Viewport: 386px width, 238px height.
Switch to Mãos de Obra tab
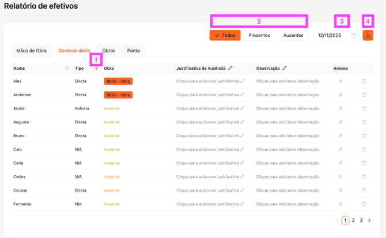[x=31, y=51]
